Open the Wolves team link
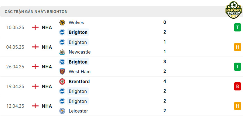This screenshot has width=243, height=121. [x=77, y=22]
